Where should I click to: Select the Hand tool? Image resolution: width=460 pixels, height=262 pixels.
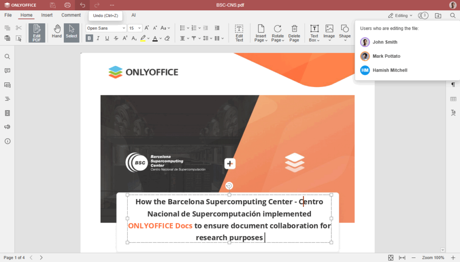(x=57, y=32)
